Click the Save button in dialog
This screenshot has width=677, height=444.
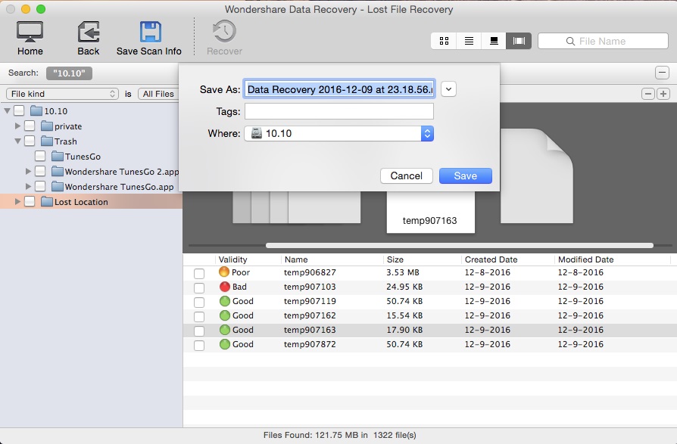466,176
